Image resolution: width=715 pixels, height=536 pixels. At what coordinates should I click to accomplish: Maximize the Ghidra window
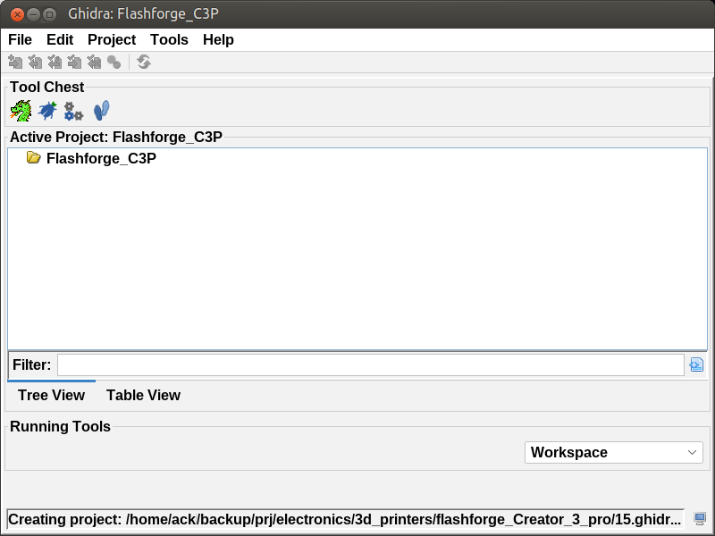49,14
